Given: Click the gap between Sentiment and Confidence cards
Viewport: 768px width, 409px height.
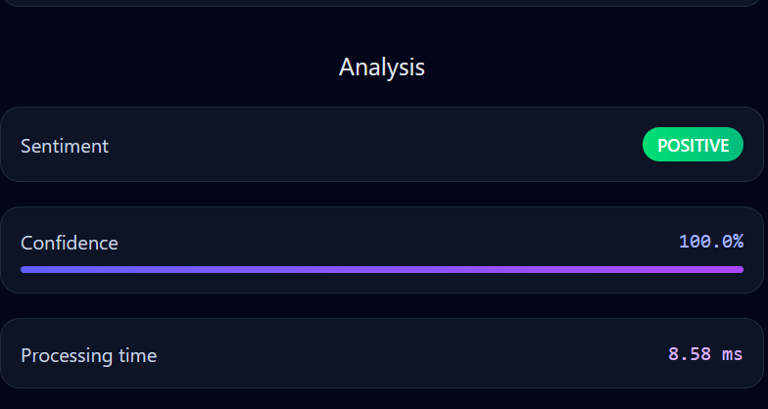Looking at the screenshot, I should coord(382,194).
